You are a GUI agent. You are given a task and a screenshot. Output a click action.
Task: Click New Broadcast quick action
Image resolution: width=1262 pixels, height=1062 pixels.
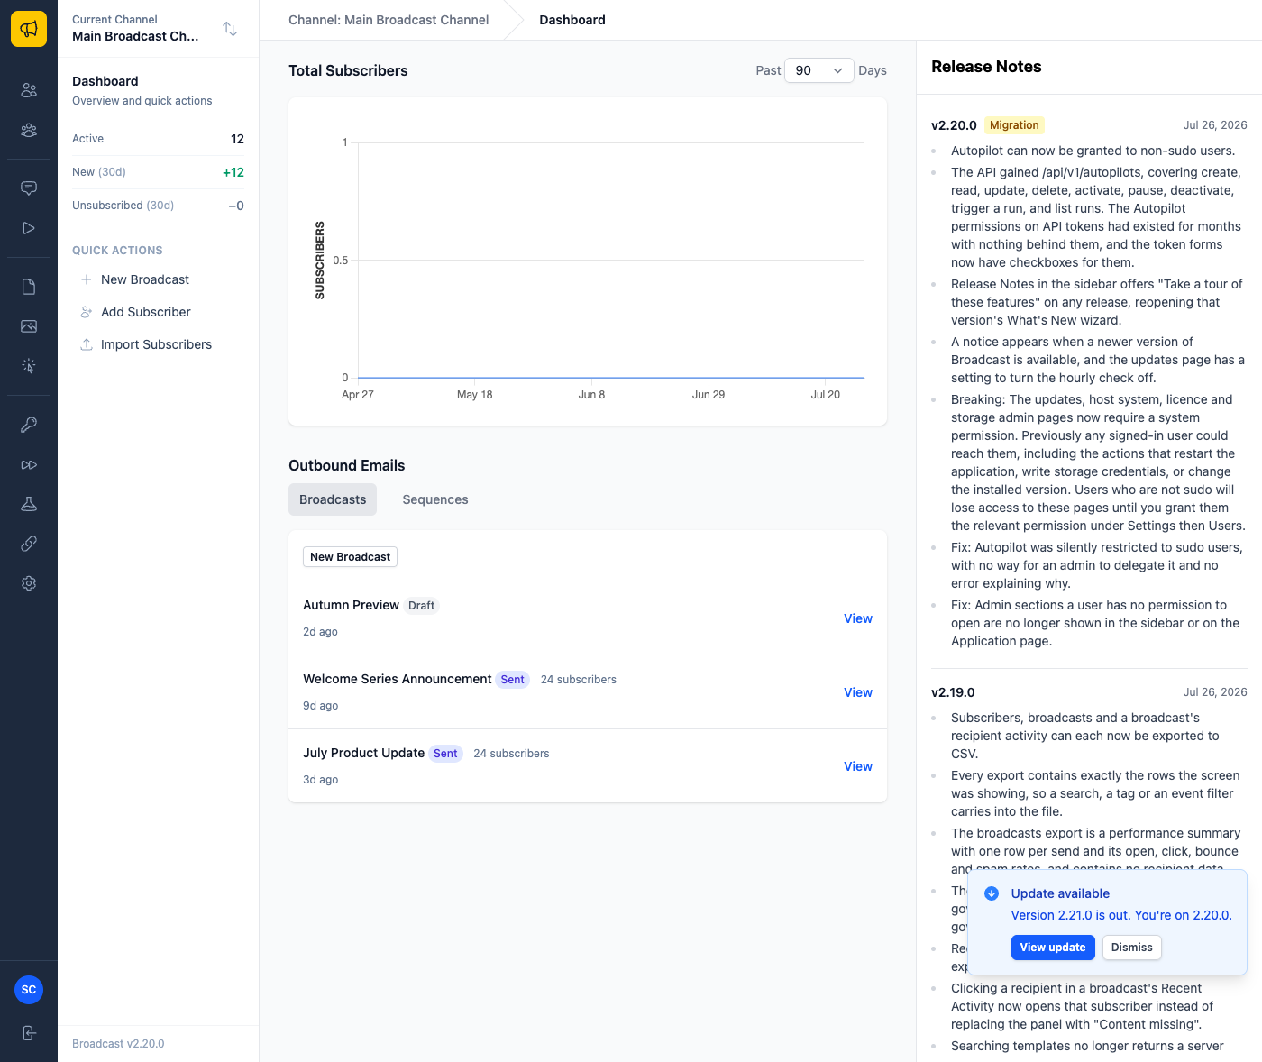(x=145, y=279)
